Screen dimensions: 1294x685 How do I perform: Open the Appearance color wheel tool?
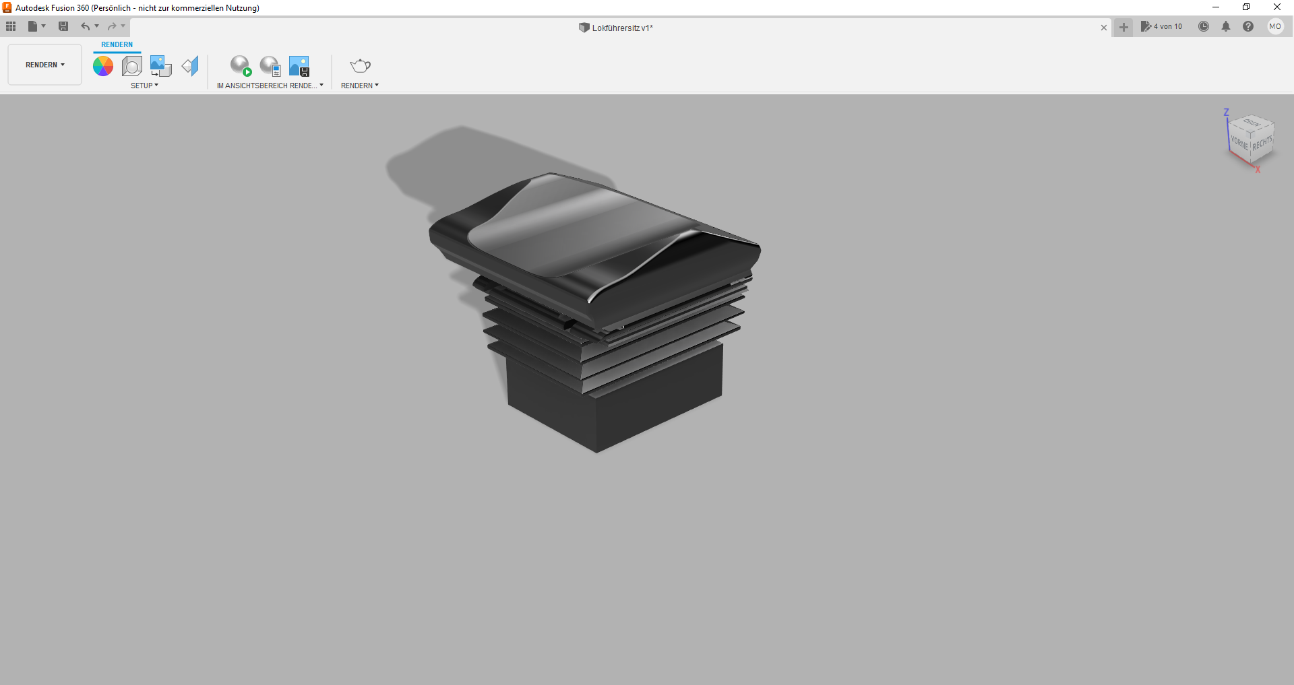click(103, 66)
